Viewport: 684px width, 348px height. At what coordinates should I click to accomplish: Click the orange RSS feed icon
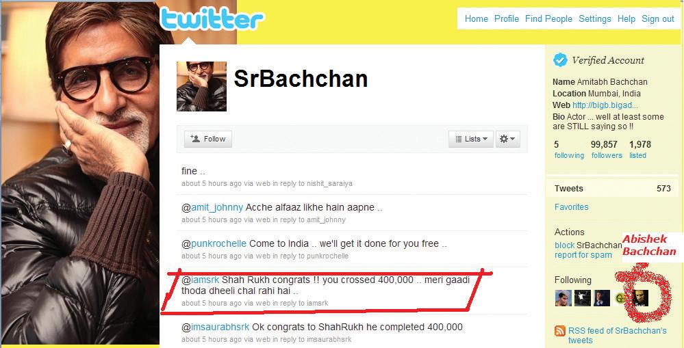[559, 331]
